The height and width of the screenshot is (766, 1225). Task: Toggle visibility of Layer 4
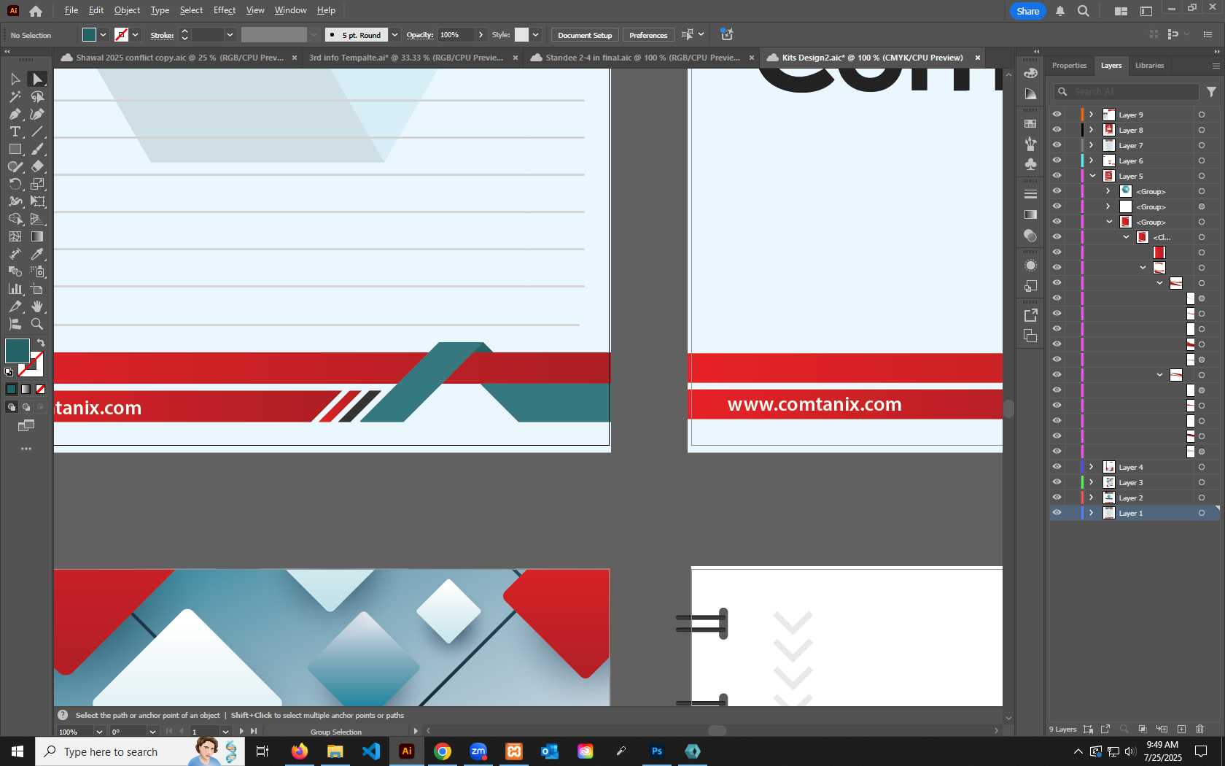(x=1057, y=467)
